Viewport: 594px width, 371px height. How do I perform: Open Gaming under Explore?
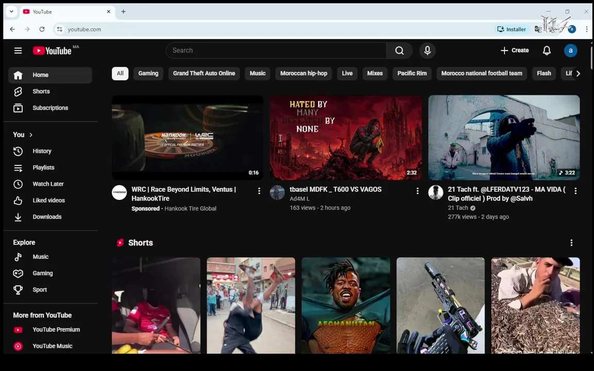pyautogui.click(x=50, y=273)
